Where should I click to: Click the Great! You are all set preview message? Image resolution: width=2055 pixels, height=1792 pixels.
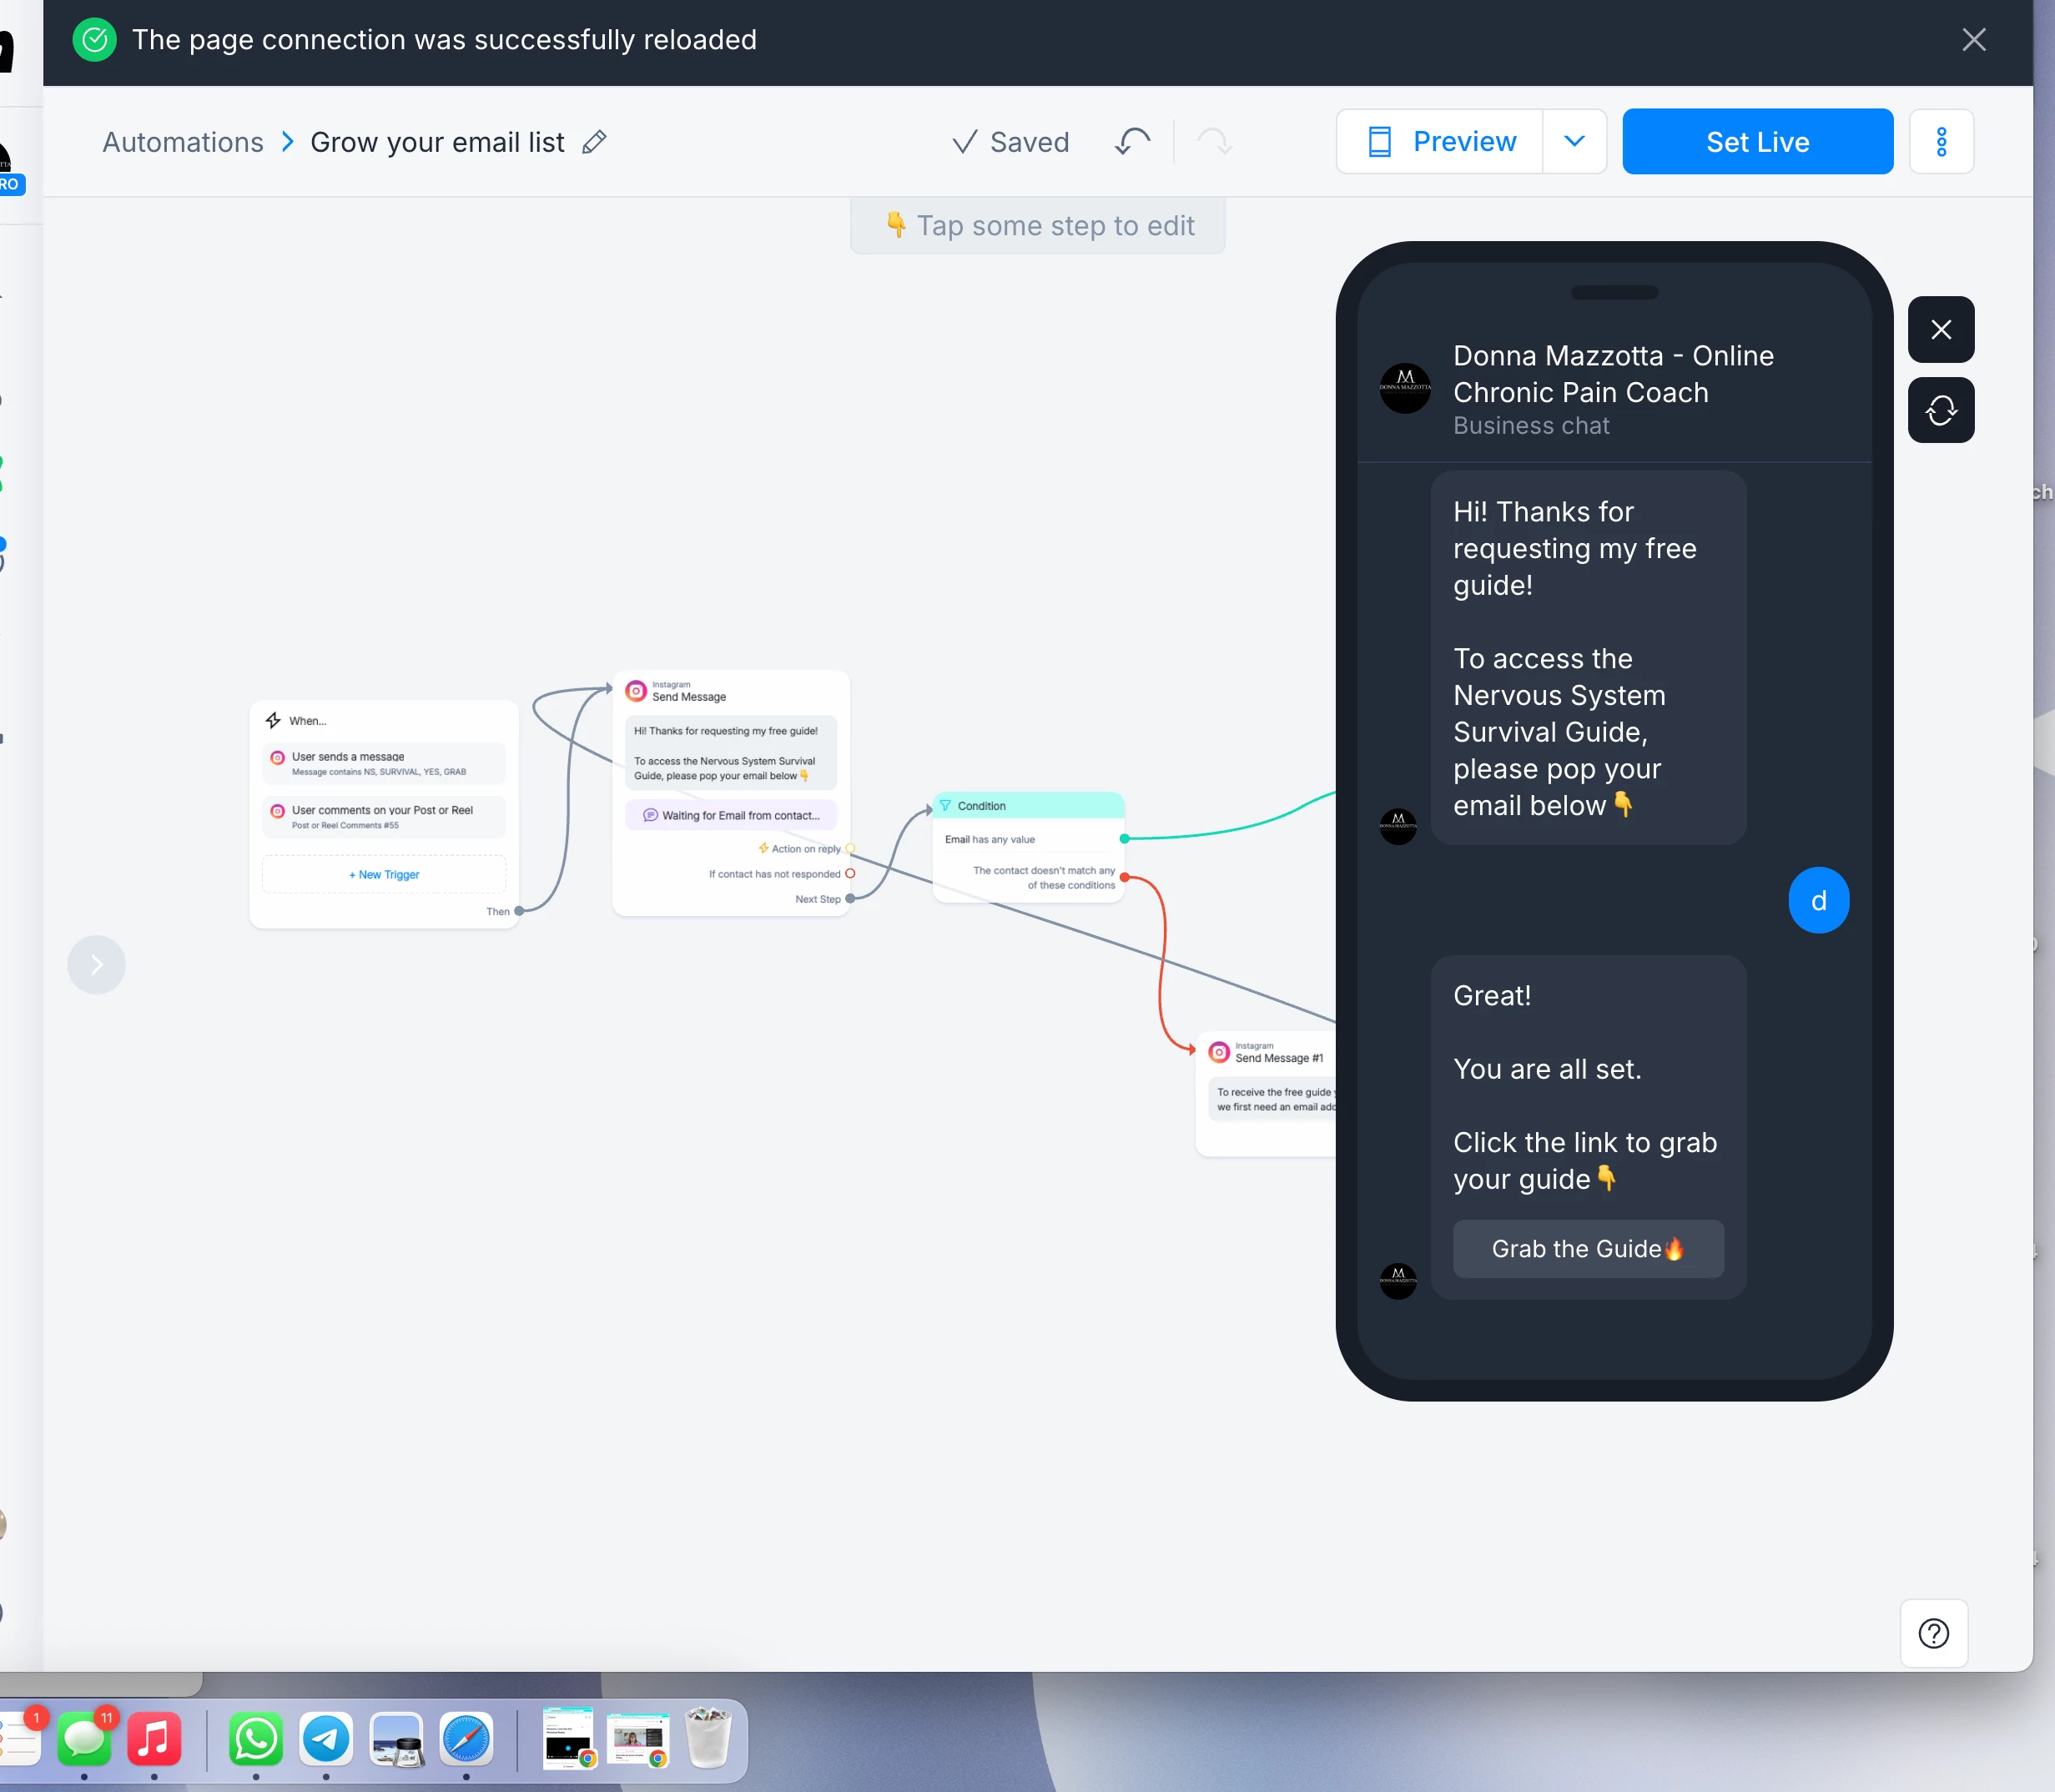1588,1127
